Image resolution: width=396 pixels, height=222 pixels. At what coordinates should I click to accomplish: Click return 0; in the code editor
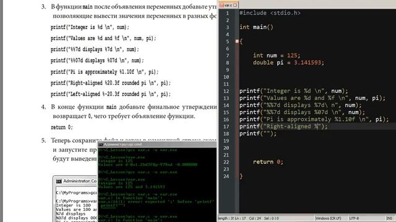point(268,162)
